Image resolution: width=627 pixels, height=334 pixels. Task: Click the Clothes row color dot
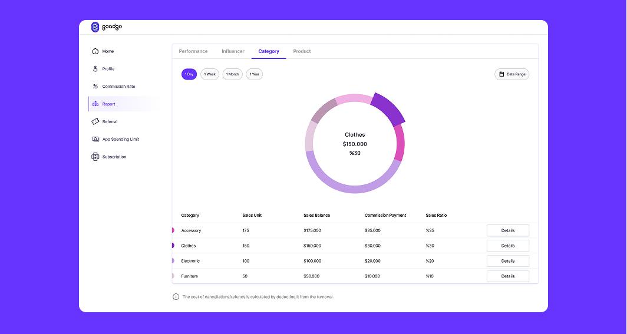pos(173,246)
